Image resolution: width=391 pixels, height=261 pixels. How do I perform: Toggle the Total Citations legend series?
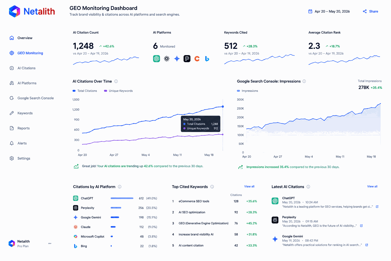point(85,91)
